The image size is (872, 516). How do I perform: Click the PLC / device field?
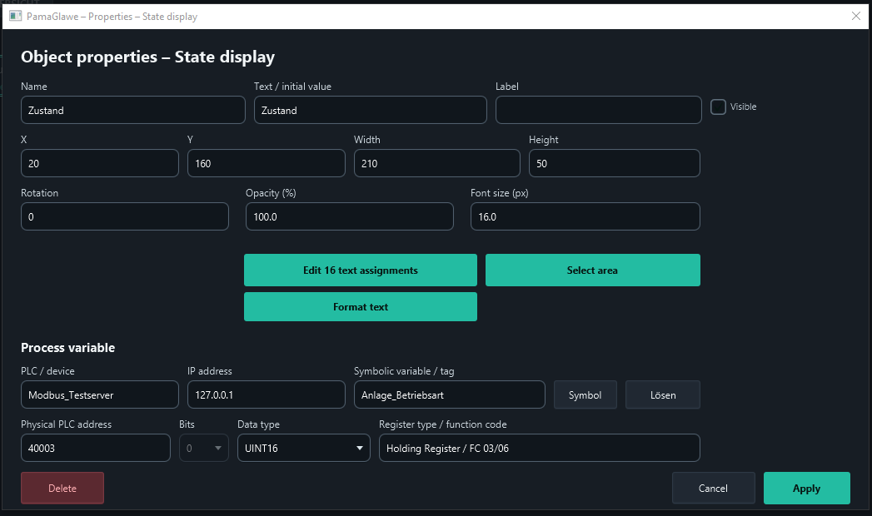coord(100,395)
